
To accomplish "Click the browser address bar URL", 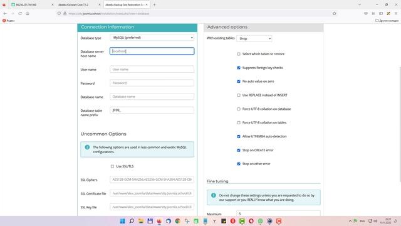I will coord(109,14).
